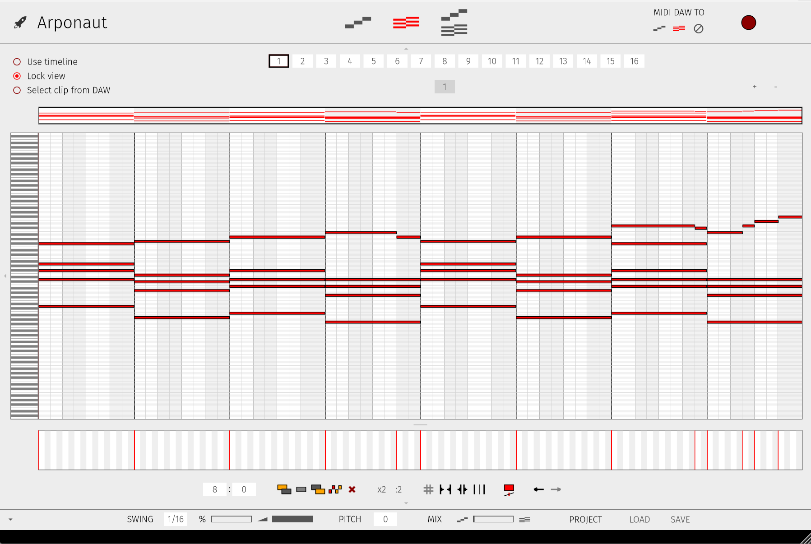Click the SAVE button

tap(680, 519)
